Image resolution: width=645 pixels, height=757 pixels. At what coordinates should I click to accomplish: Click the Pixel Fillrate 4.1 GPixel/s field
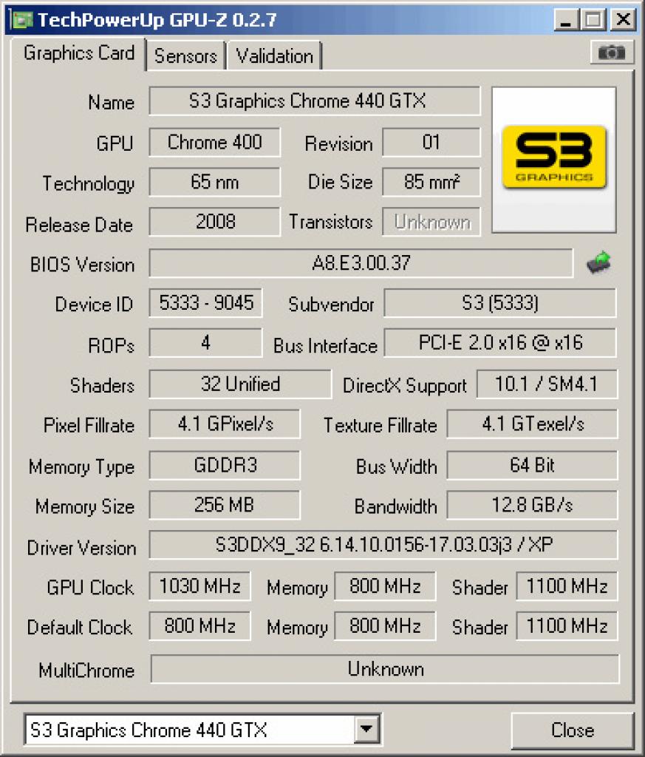(x=225, y=424)
